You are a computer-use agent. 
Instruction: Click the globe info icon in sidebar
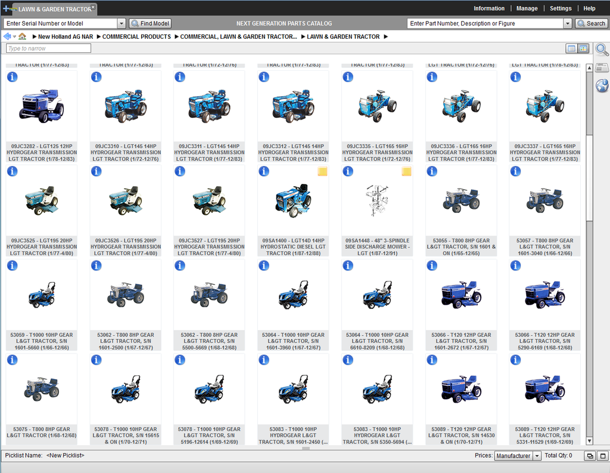click(602, 87)
